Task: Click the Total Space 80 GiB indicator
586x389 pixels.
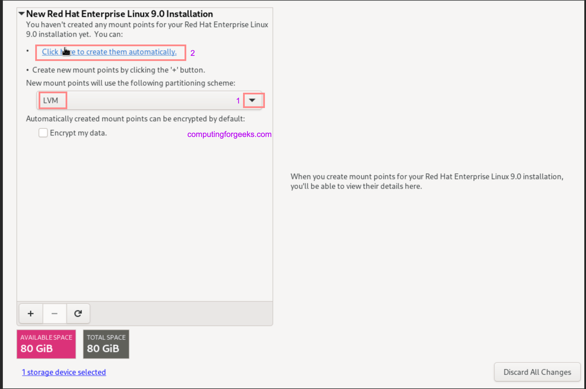Action: pos(106,344)
